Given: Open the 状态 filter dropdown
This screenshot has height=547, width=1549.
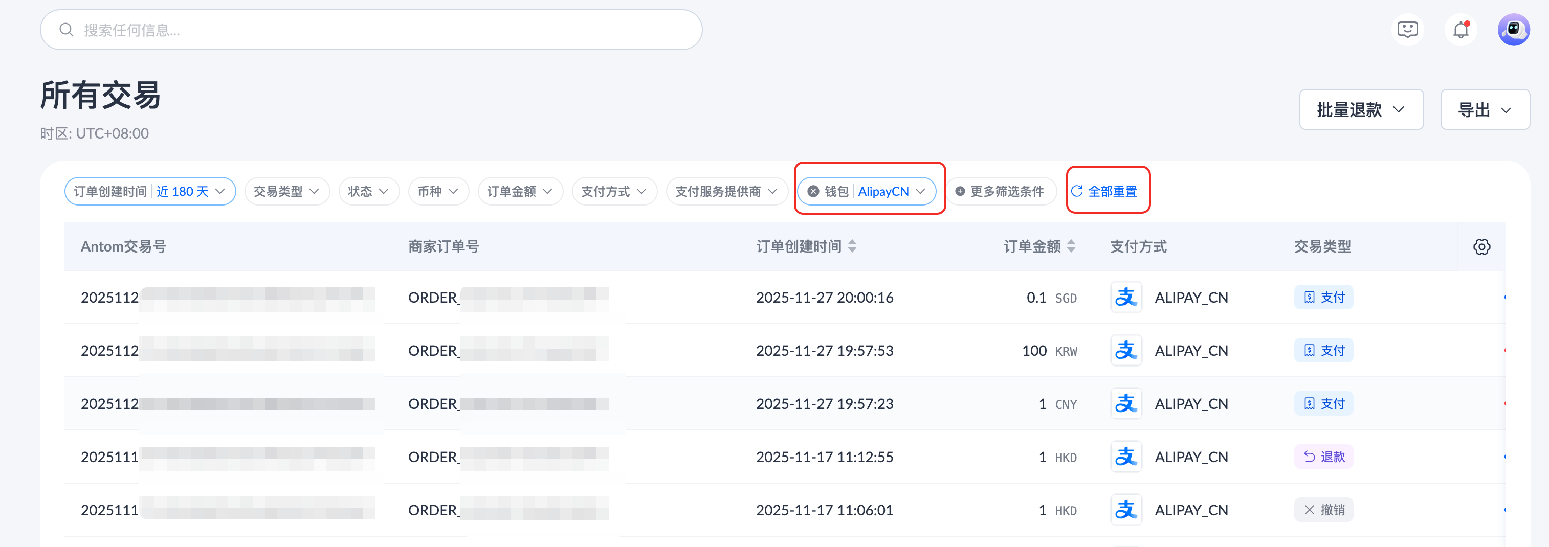Looking at the screenshot, I should click(369, 191).
